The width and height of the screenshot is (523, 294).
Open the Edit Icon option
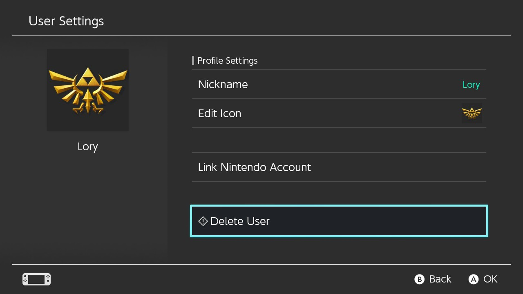click(219, 114)
